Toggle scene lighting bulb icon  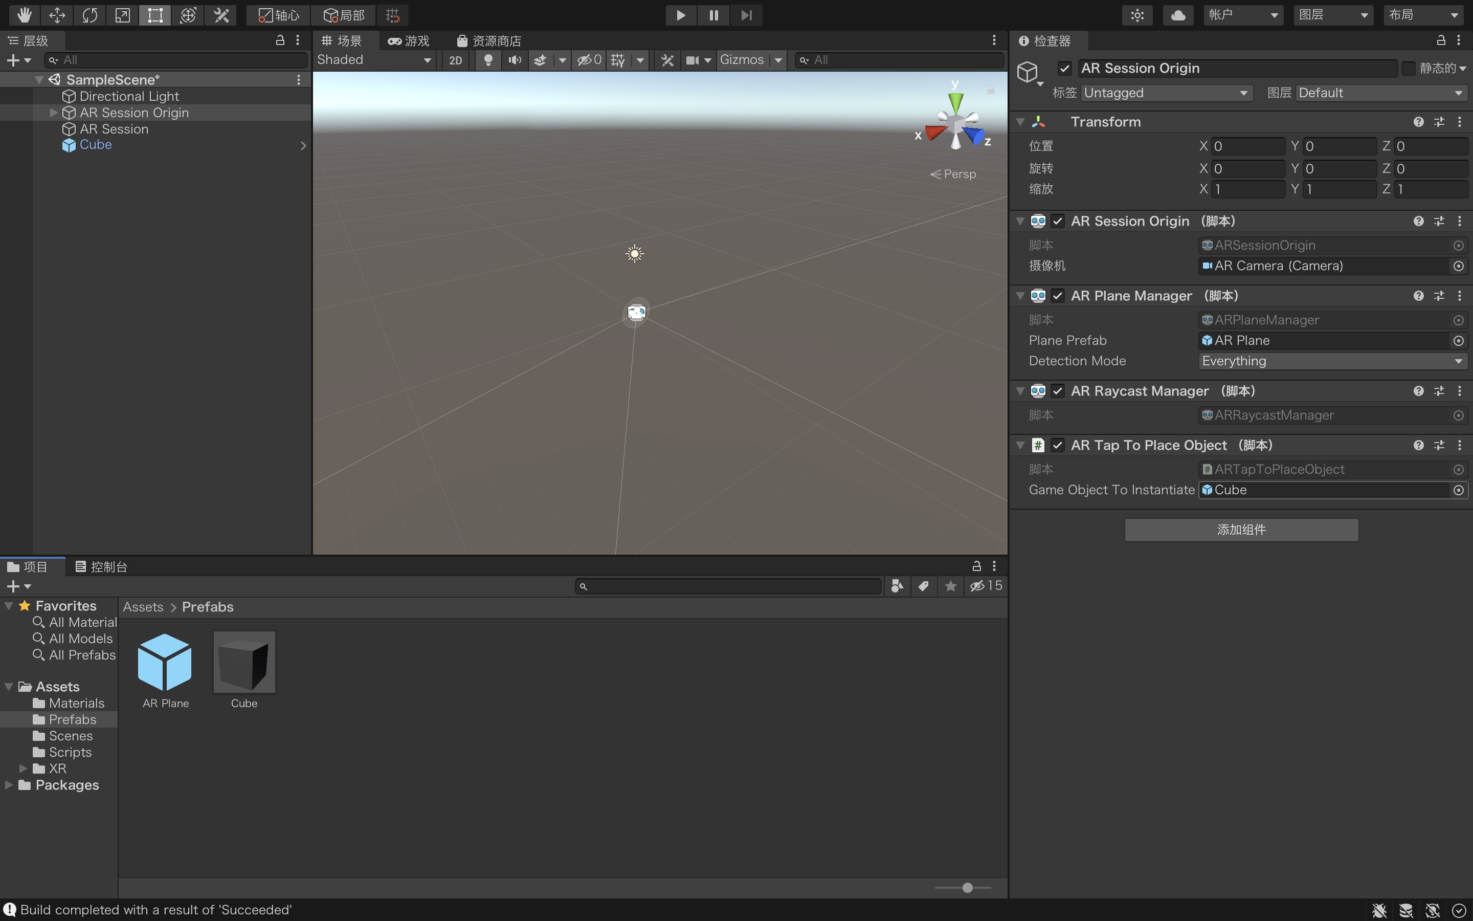pos(487,60)
